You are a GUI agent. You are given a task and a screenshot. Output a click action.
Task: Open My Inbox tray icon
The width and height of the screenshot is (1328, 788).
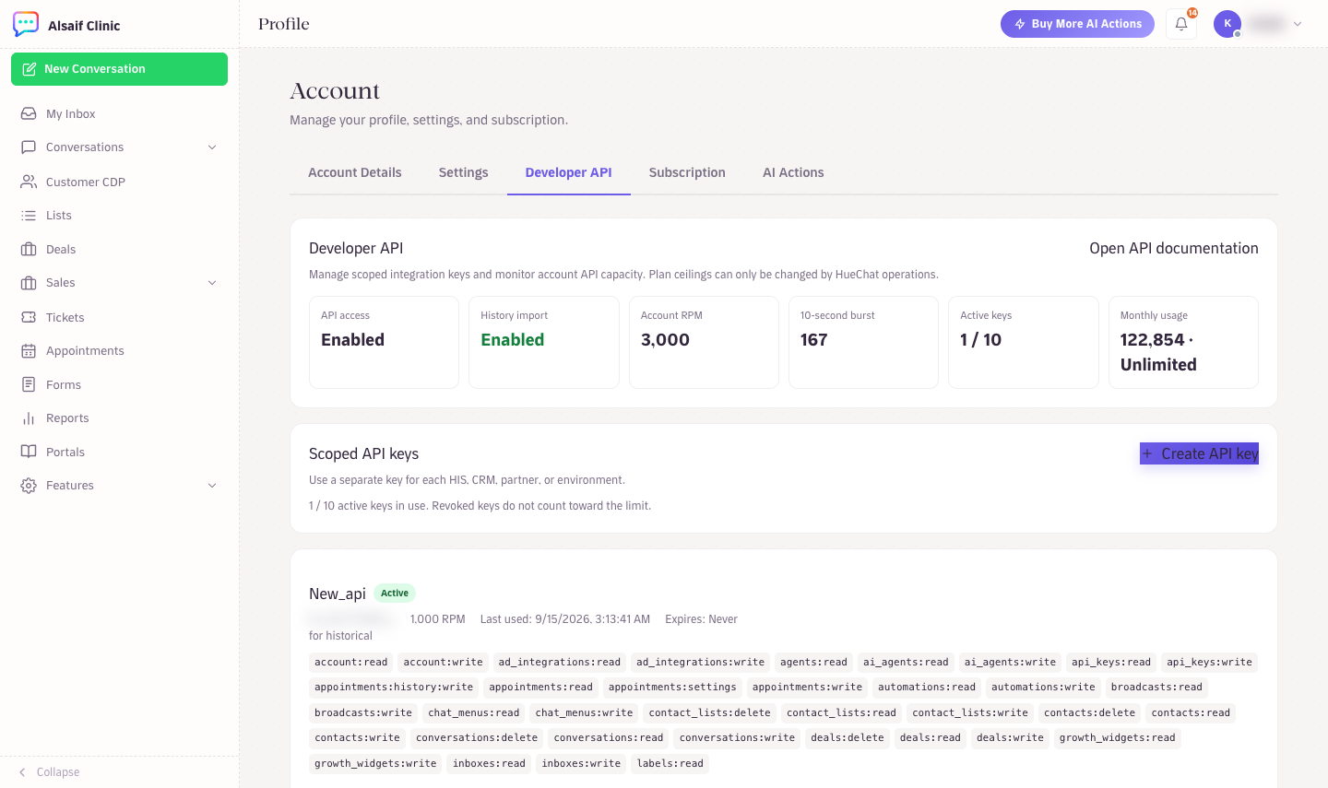click(29, 113)
